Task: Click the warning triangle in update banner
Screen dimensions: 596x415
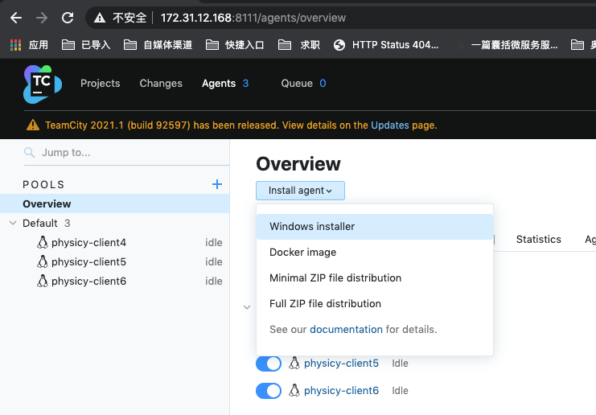Action: pos(33,125)
